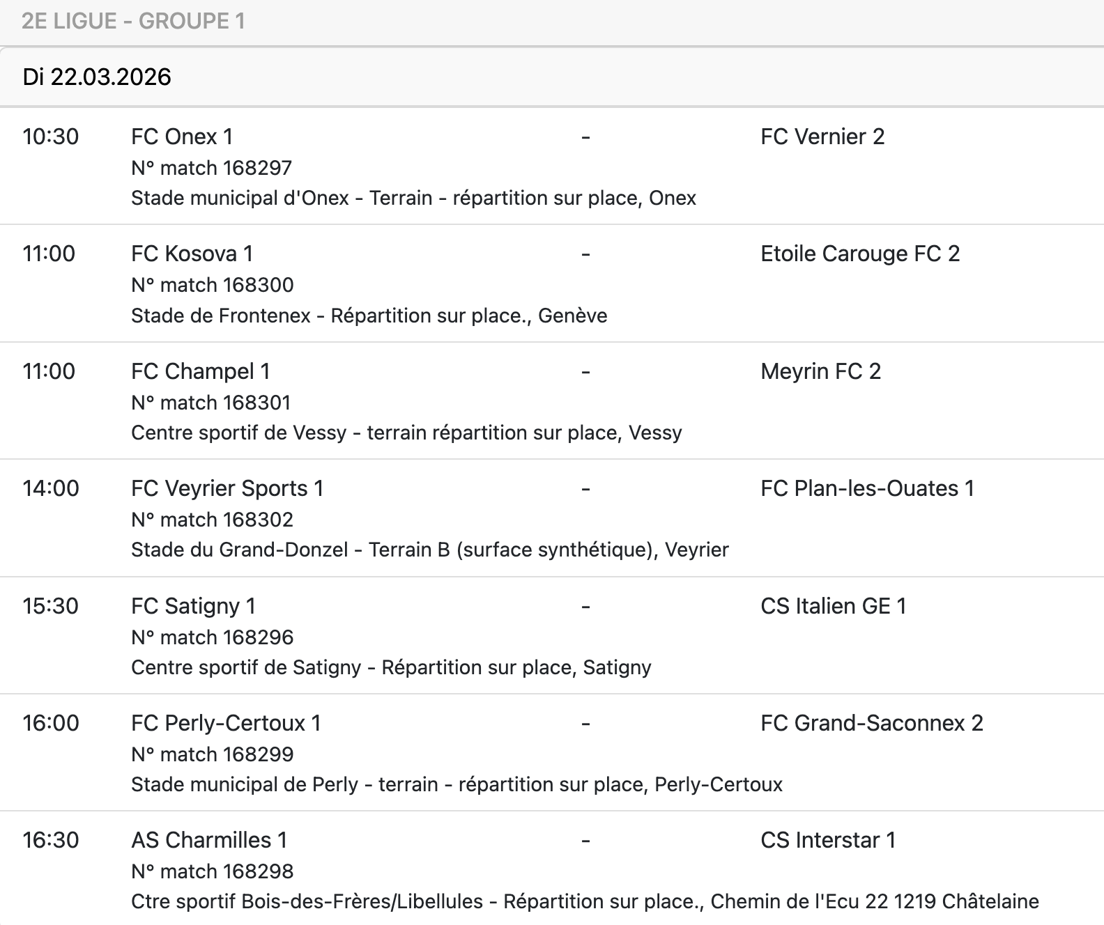Open match number 168301 details

click(x=211, y=403)
